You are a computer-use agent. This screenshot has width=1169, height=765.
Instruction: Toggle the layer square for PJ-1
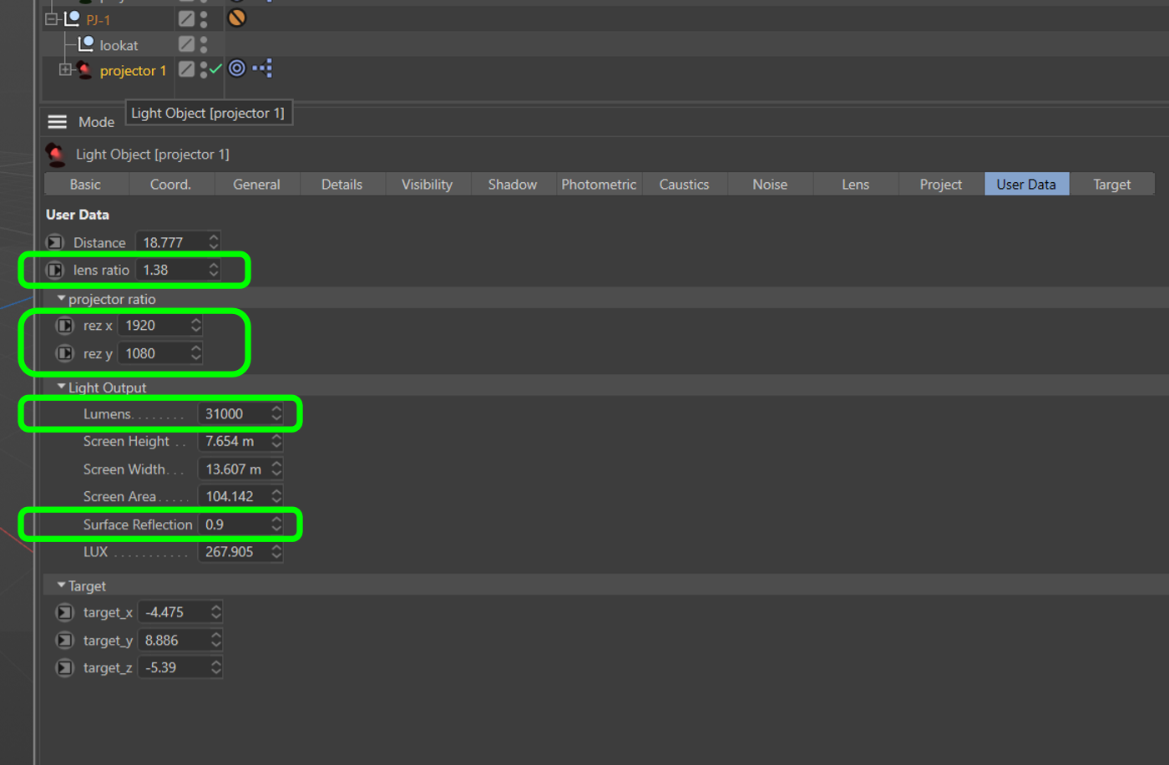pos(186,18)
